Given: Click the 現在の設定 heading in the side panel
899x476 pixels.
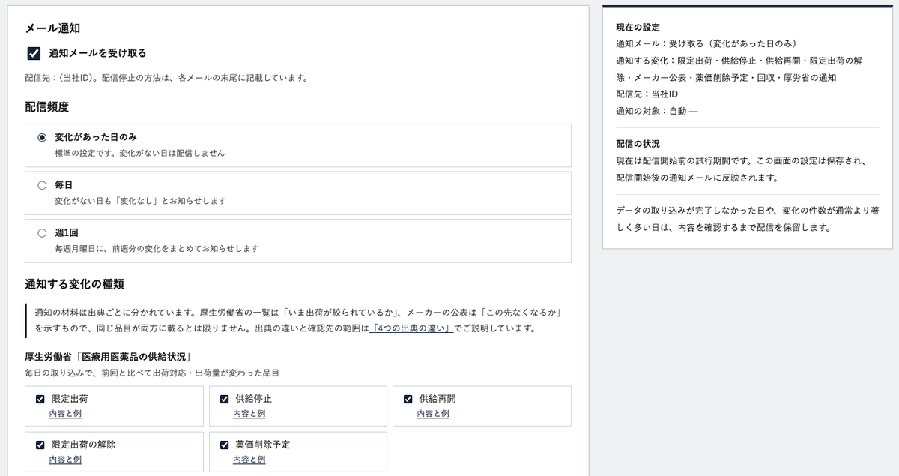Looking at the screenshot, I should pyautogui.click(x=638, y=28).
